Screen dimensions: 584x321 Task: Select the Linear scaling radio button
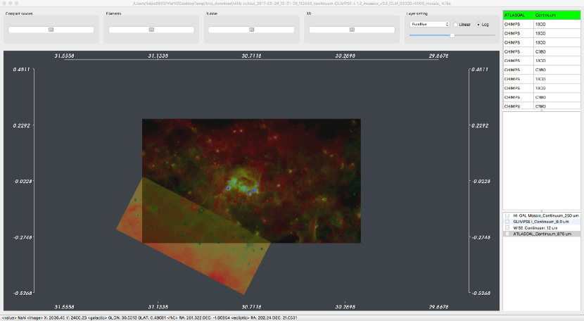(x=455, y=25)
